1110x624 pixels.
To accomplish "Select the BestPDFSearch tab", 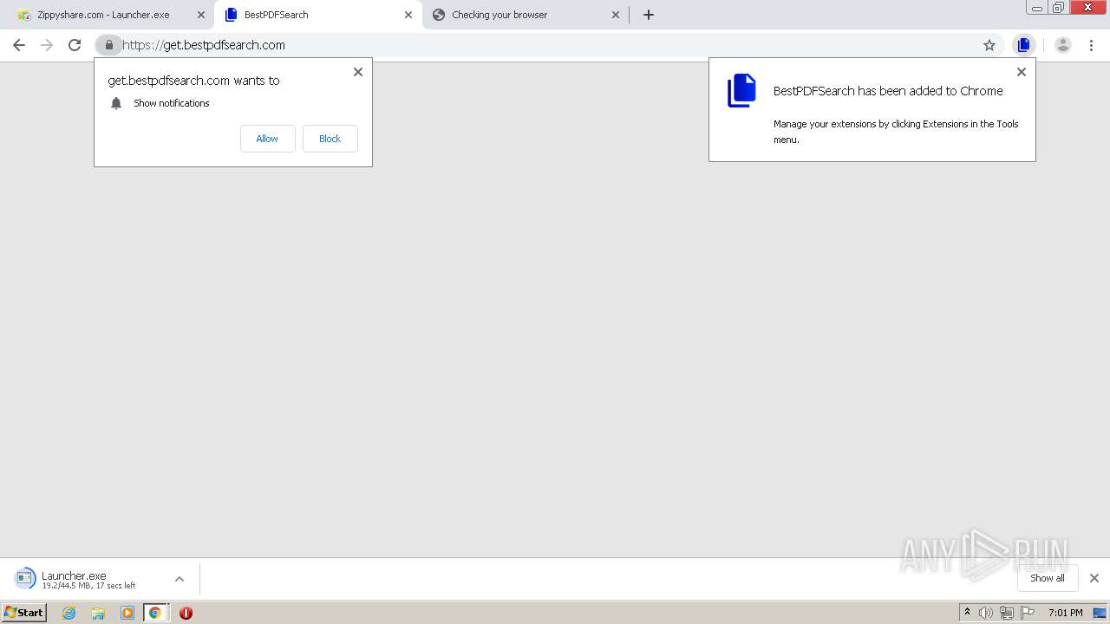I will (x=317, y=15).
